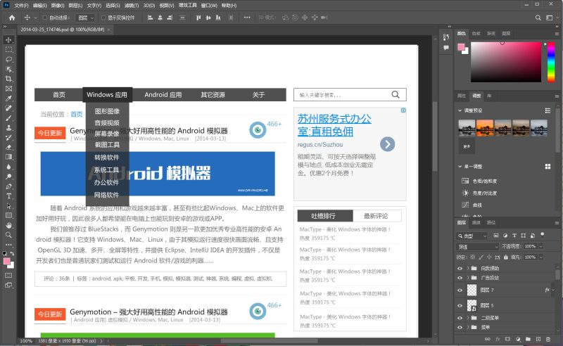Click the add layer mask icon
This screenshot has height=346, width=563.
pyautogui.click(x=507, y=339)
